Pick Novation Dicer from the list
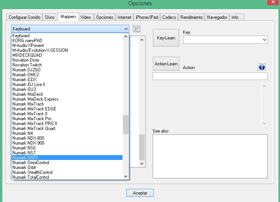The image size is (280, 202). (67, 60)
